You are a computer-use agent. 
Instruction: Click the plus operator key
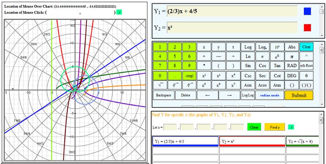tap(204, 56)
